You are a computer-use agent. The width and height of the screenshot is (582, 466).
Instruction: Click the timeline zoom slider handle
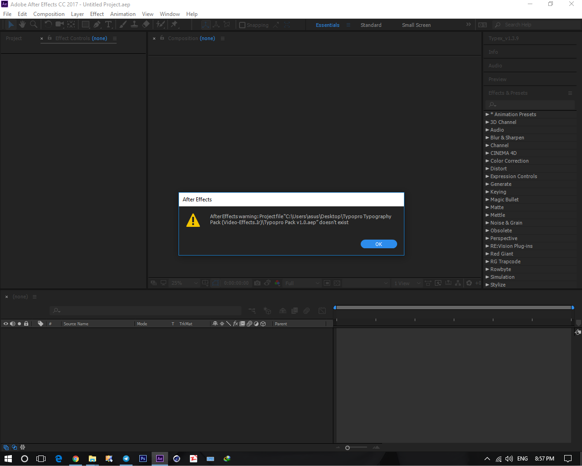coord(347,448)
